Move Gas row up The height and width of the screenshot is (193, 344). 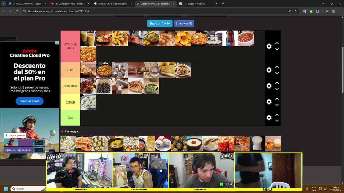(277, 115)
